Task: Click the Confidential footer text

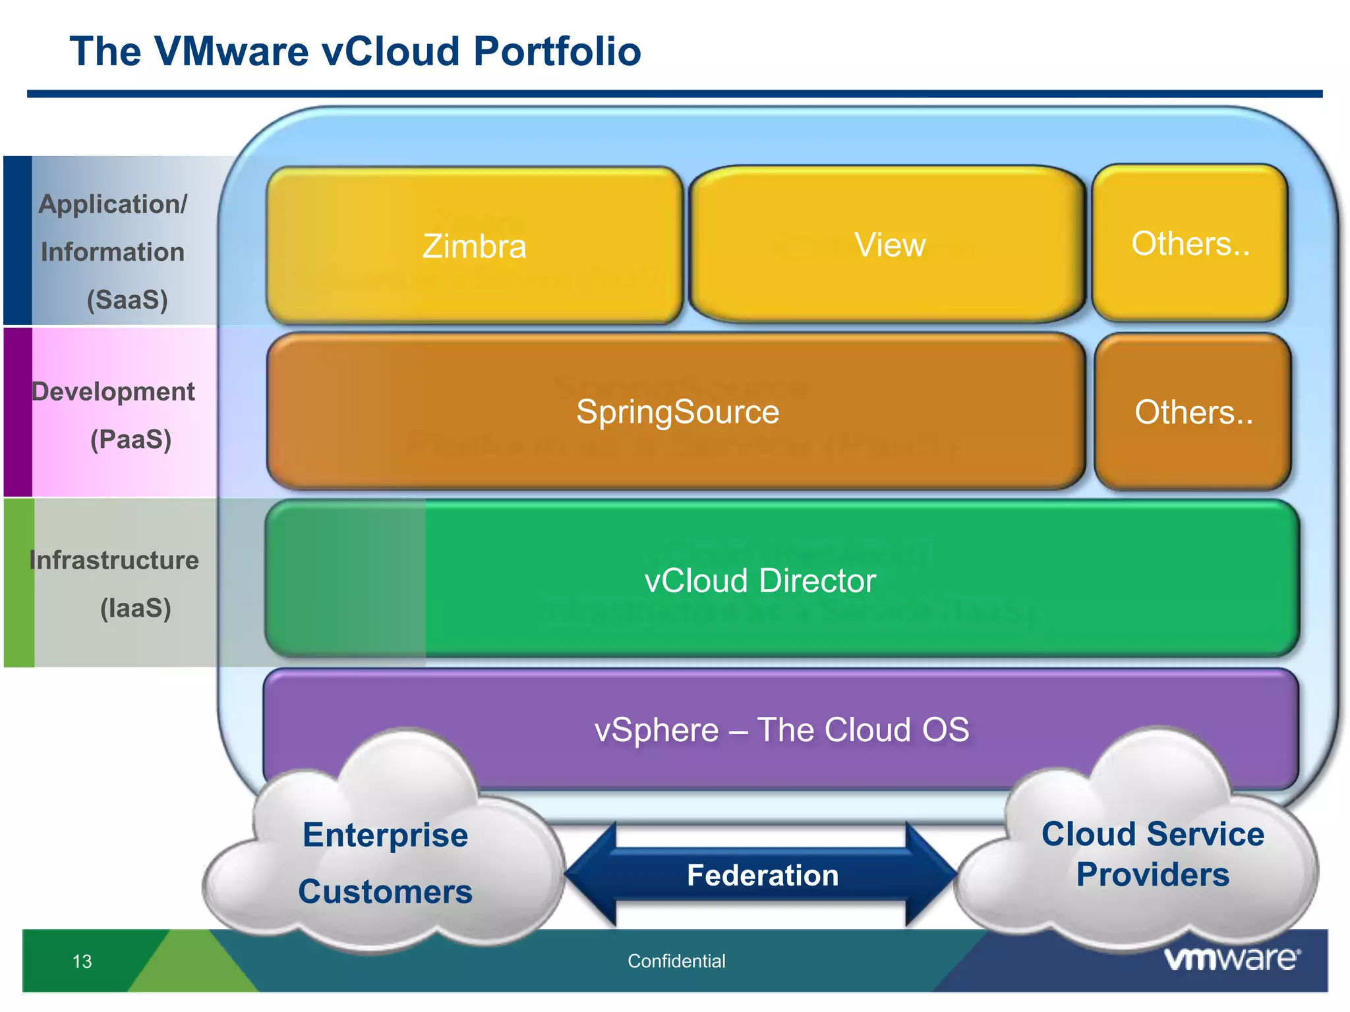Action: click(x=676, y=961)
